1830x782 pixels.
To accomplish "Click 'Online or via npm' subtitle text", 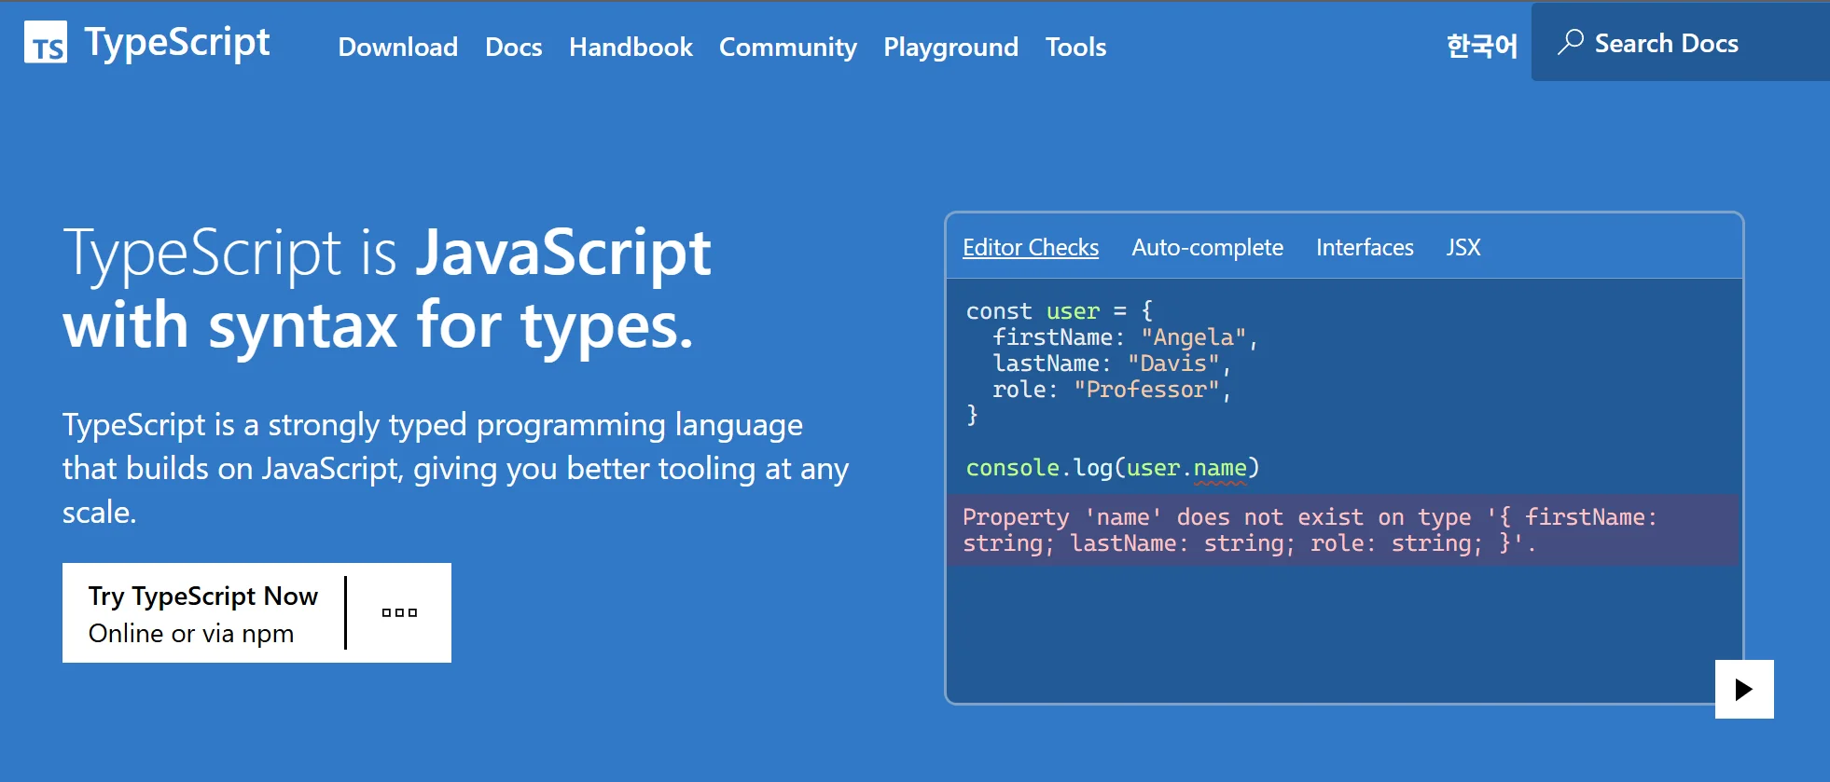I will coord(191,634).
